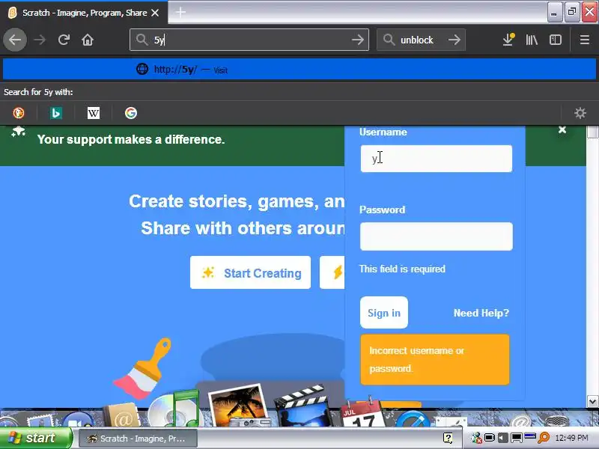Click the Incorrect username or password message

pos(435,360)
